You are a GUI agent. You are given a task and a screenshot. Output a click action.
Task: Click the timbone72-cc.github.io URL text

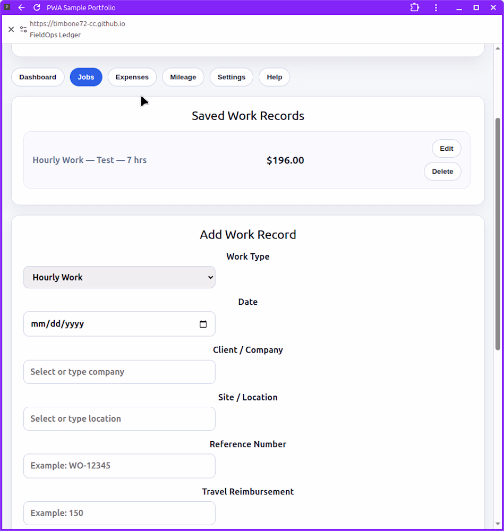click(x=77, y=24)
